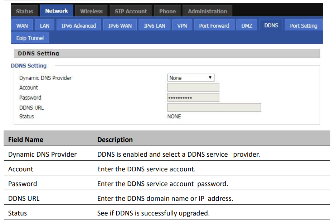Click the Account input field
The width and height of the screenshot is (335, 223).
193,87
